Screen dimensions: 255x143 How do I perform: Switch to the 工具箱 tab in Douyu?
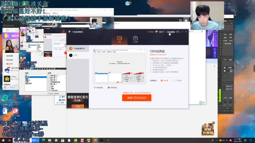[x=135, y=39]
